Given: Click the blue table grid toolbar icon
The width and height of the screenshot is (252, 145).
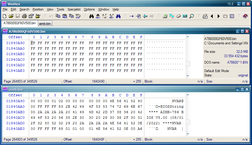Looking at the screenshot, I should click(232, 16).
